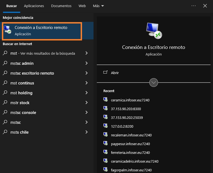This screenshot has width=213, height=173.
Task: Open recent connection recaleman.infoser.eu:7240
Action: (x=131, y=135)
